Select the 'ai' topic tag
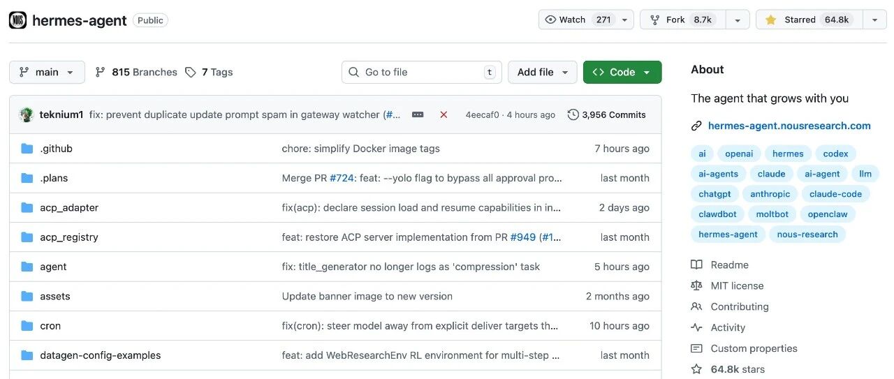 [x=703, y=154]
